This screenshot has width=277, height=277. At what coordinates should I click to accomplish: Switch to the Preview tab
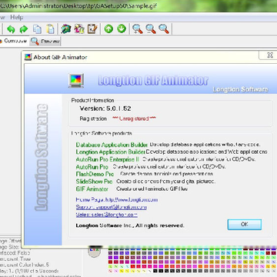45,42
